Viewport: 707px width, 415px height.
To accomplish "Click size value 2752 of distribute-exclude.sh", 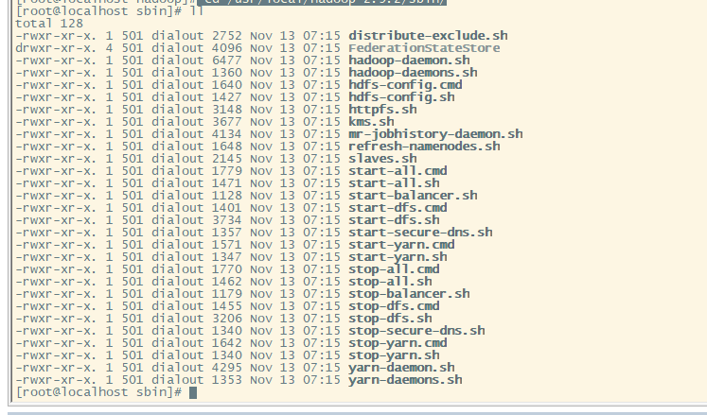I will [227, 36].
